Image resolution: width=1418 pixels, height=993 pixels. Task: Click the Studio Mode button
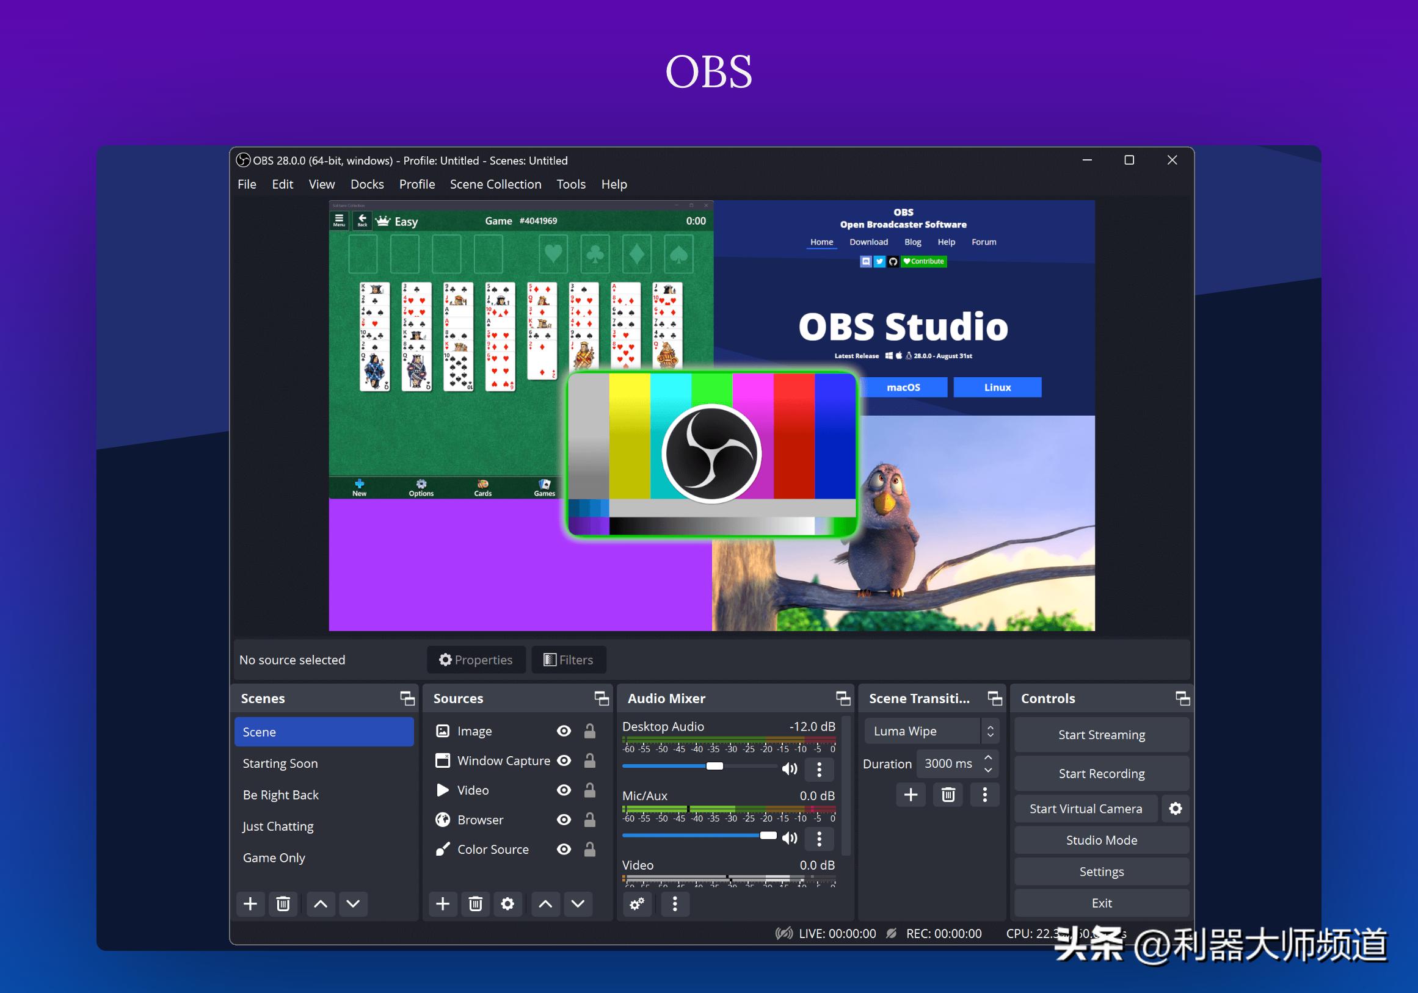coord(1101,840)
